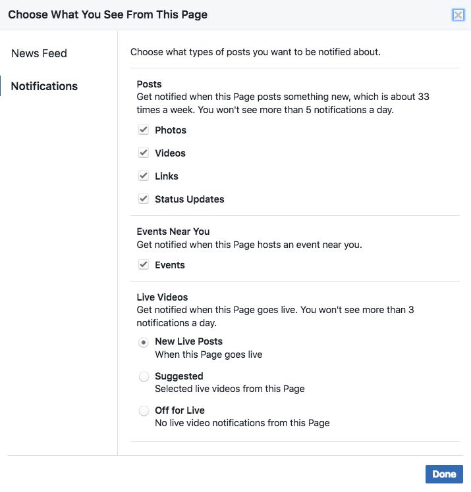Choose the Suggested radio button
Screen dimensions: 471x492
coord(144,377)
